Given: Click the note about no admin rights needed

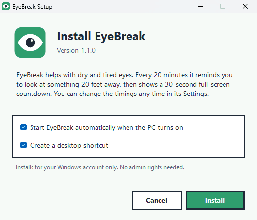Looking at the screenshot, I should (100, 167).
